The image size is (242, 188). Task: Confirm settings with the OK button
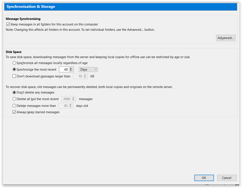pyautogui.click(x=204, y=178)
